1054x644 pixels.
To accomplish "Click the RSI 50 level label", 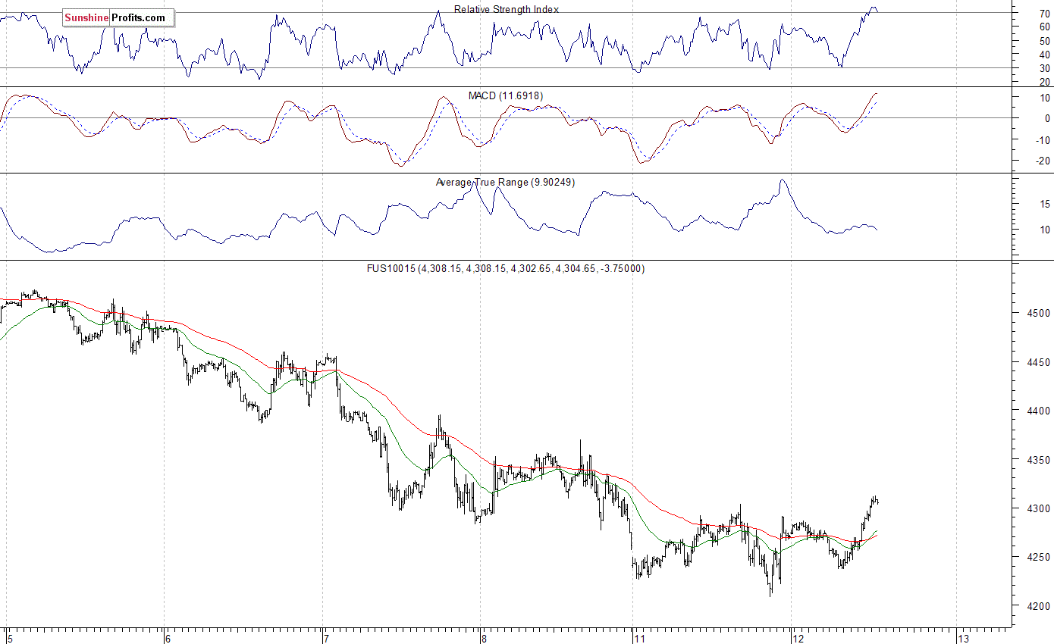I will click(1044, 41).
